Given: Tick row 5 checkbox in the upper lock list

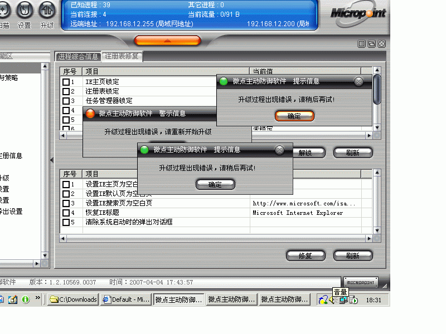Looking at the screenshot, I should pos(66,120).
